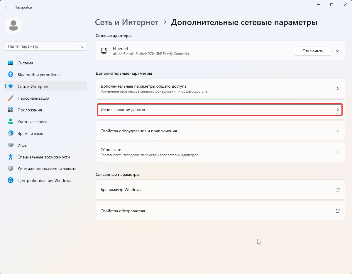Click the Конфиденциальность и защита shield icon
Screen dimensions: 352x274
tap(11, 169)
